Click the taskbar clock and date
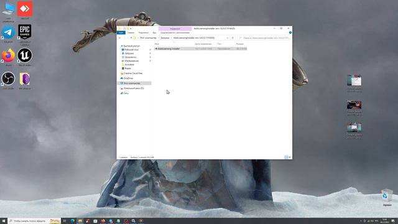Image resolution: width=398 pixels, height=224 pixels. [x=384, y=221]
